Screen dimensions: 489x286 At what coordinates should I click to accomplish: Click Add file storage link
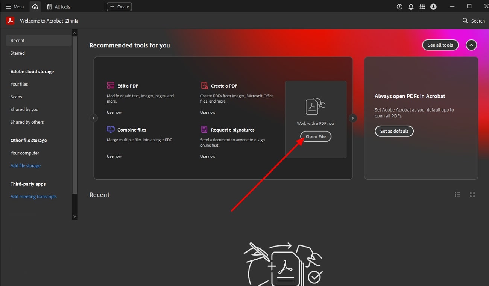click(x=26, y=166)
